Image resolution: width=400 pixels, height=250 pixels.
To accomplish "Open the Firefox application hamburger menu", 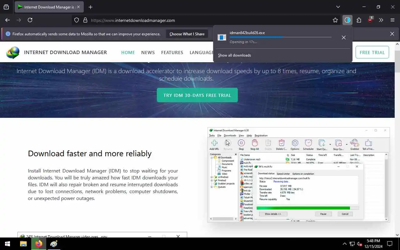I will [x=392, y=20].
